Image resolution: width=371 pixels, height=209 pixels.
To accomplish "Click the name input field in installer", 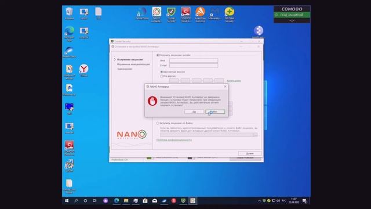I will [194, 60].
